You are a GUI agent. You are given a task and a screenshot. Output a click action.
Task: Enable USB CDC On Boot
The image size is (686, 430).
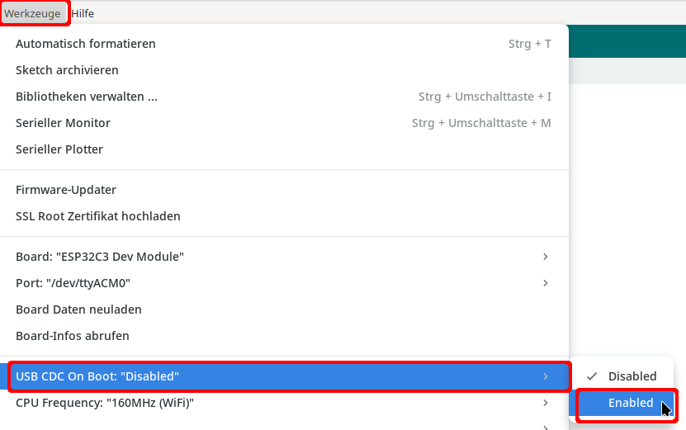point(631,404)
